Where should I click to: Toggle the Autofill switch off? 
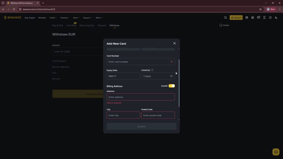tap(172, 86)
